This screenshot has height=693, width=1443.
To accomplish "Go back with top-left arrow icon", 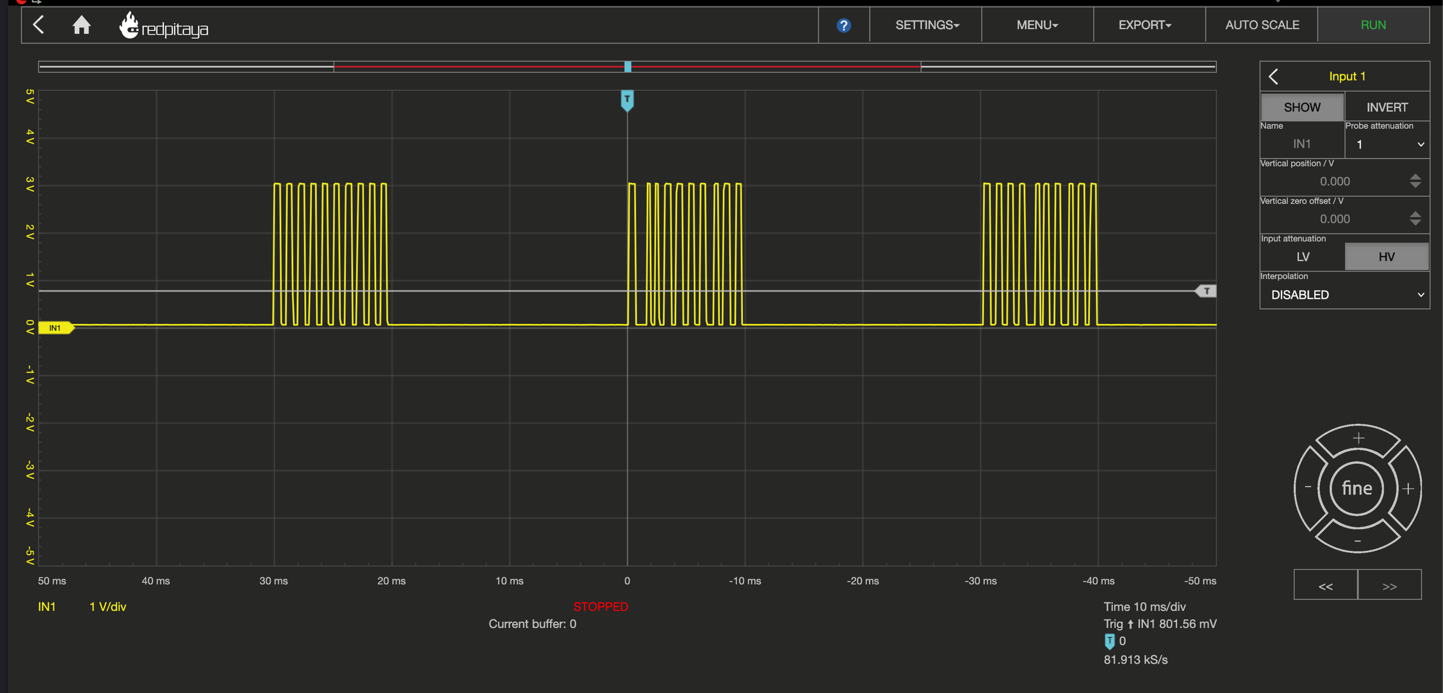I will tap(39, 25).
